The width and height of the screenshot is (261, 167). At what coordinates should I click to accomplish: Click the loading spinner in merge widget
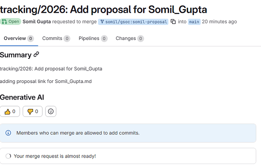tap(8, 156)
